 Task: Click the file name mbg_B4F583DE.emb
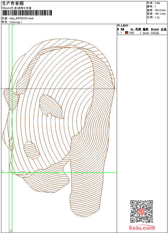pos(21,18)
